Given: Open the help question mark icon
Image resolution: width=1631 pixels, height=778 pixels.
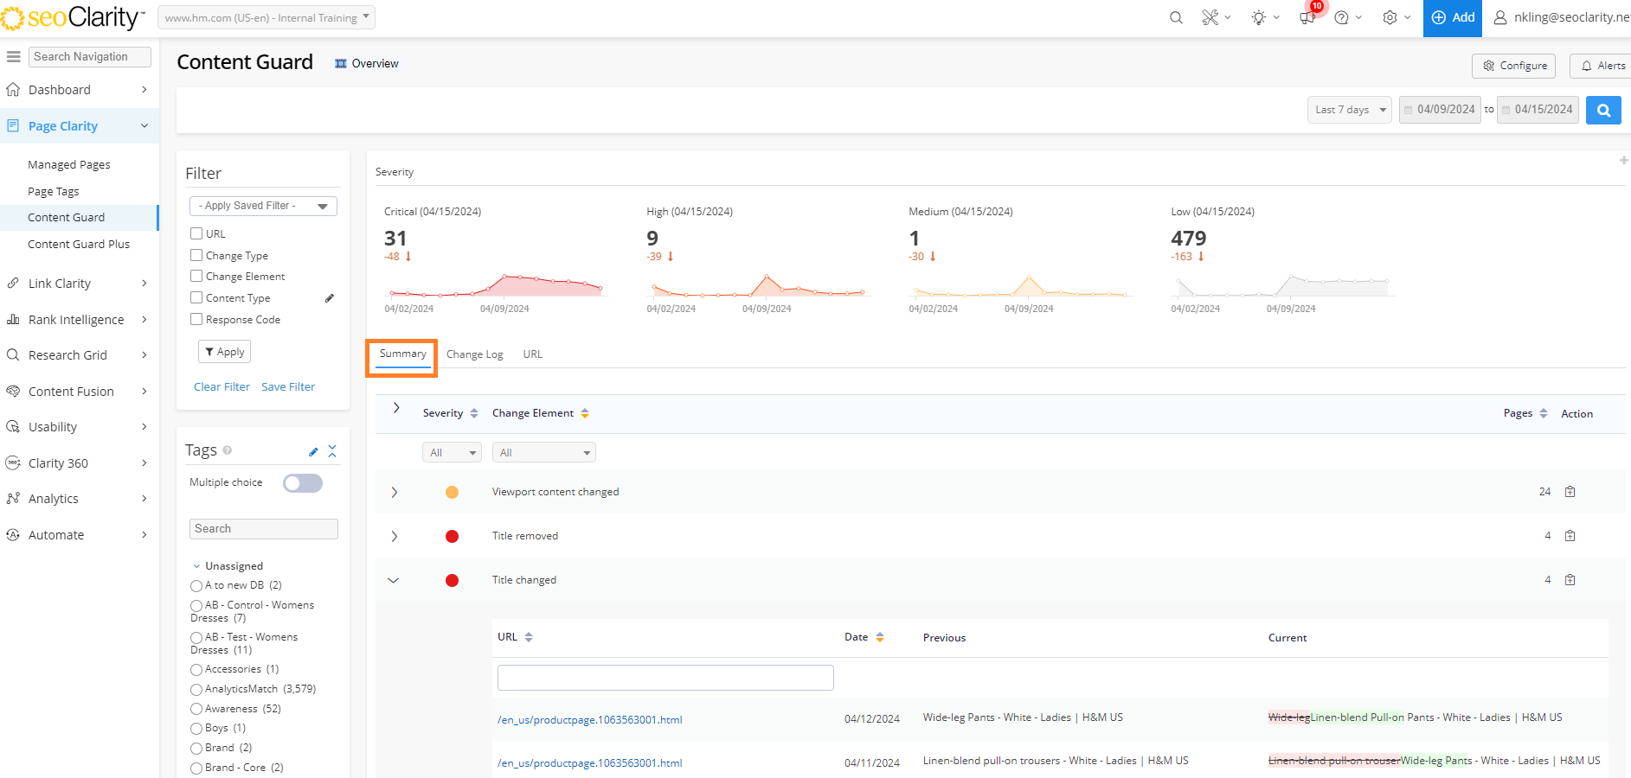Looking at the screenshot, I should (1341, 17).
